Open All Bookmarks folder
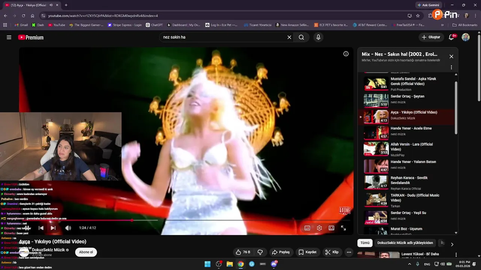Screen dimensions: 481x270 pos(465,25)
